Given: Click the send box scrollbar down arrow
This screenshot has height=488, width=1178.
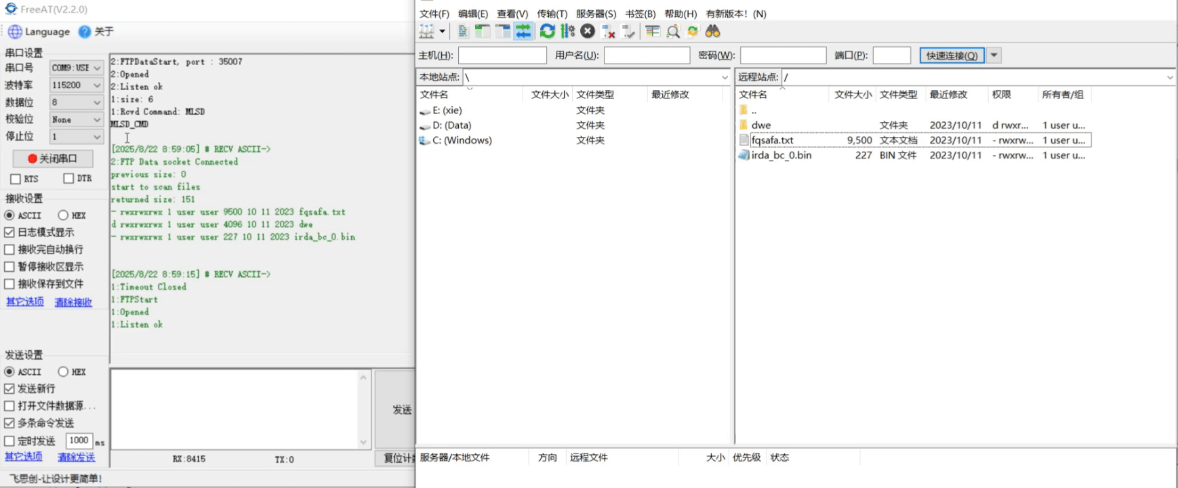Looking at the screenshot, I should [x=363, y=442].
